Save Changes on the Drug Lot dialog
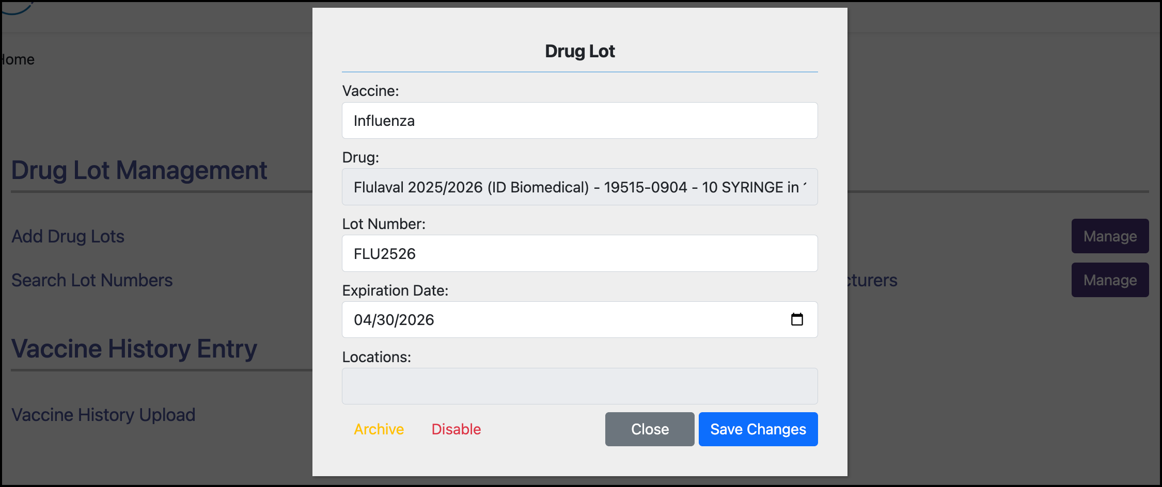This screenshot has width=1162, height=487. (x=758, y=429)
